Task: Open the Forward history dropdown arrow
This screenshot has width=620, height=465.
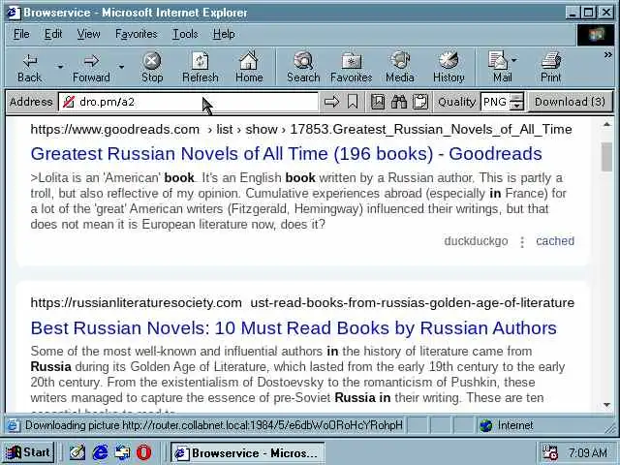Action: pos(121,67)
